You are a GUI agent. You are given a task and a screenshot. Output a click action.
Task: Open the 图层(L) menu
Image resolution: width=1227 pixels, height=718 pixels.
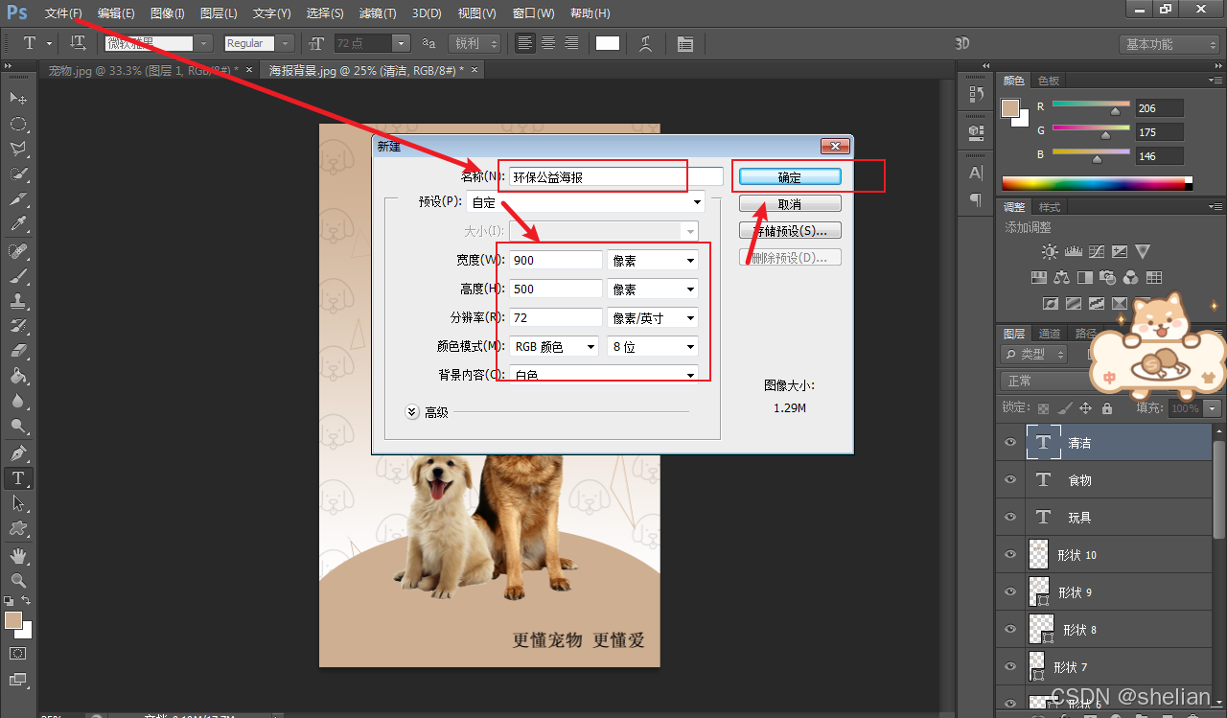[x=219, y=13]
